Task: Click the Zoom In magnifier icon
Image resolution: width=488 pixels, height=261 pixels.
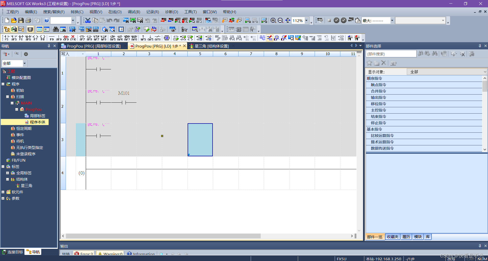Action: click(273, 20)
